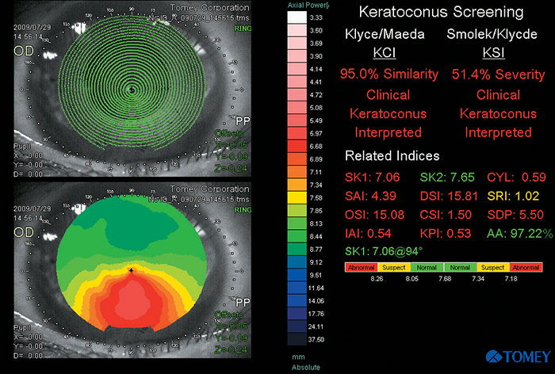Click the IAI: 0.54 index

tap(368, 233)
